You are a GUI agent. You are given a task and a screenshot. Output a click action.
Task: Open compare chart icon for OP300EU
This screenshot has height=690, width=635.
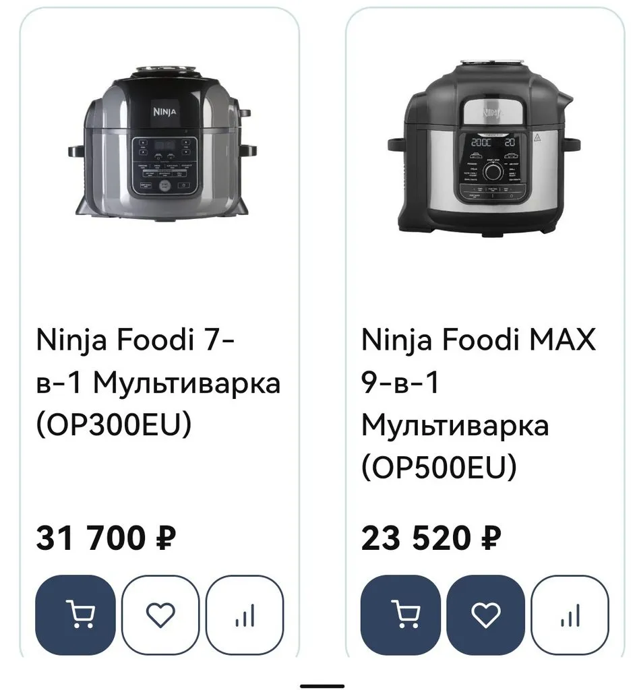[245, 614]
